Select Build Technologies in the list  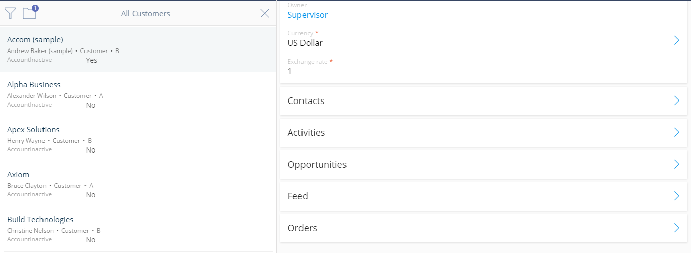pos(138,229)
